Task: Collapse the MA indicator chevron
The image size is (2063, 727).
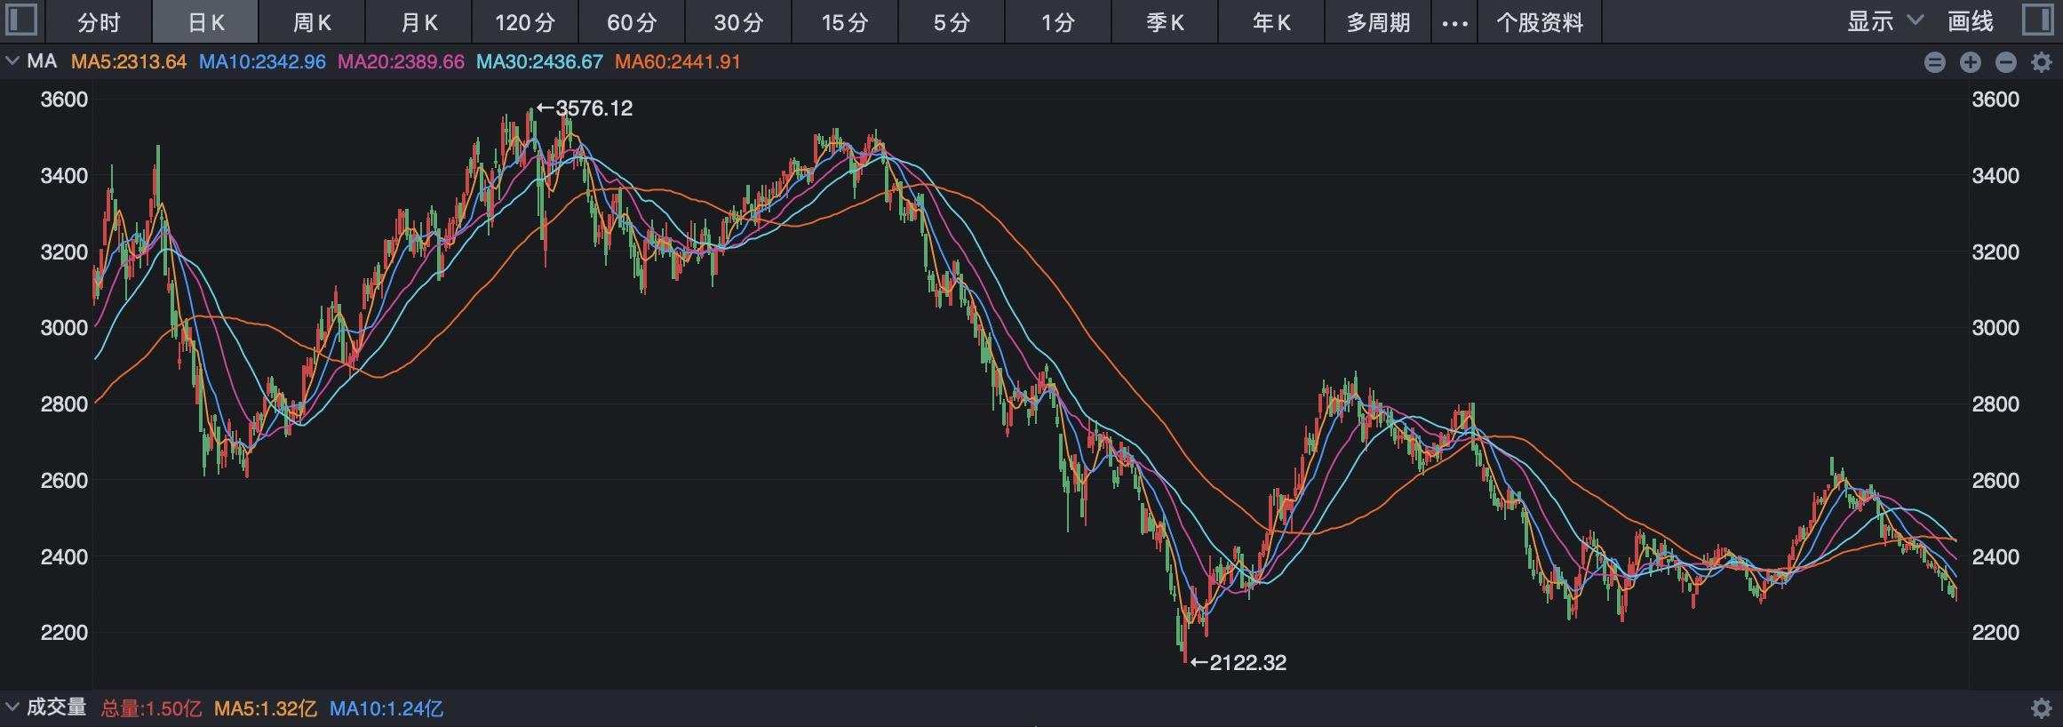Action: click(x=12, y=61)
